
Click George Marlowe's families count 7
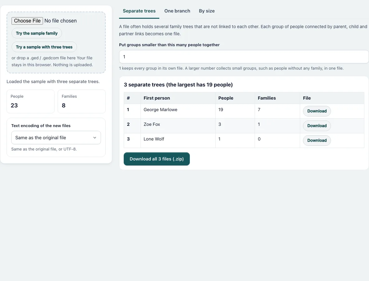[x=259, y=110]
